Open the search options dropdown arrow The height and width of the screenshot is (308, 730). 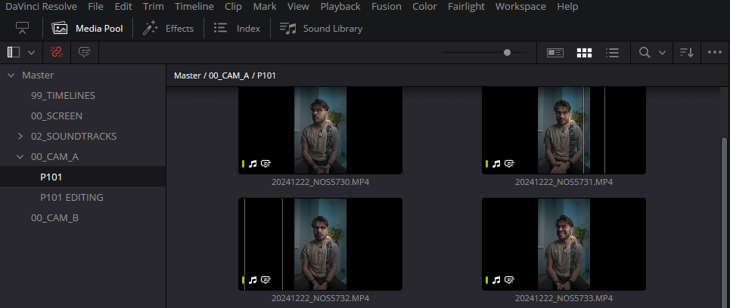(662, 53)
